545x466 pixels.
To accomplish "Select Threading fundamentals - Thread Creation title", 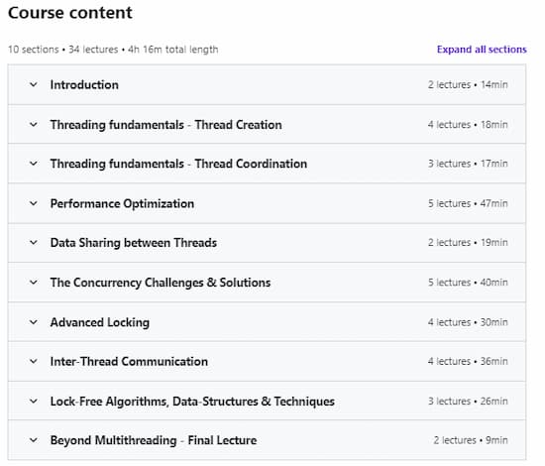I will (166, 125).
